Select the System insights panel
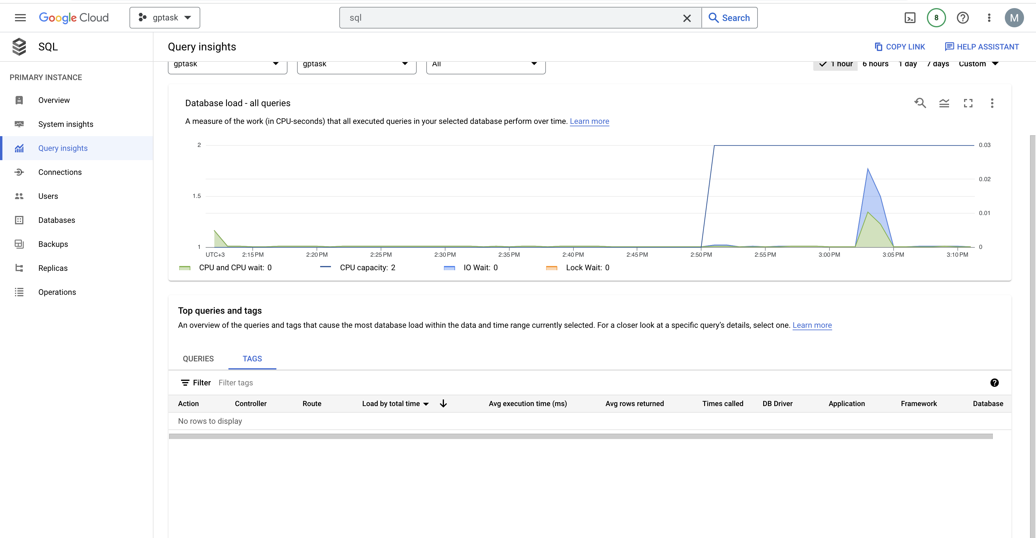Viewport: 1036px width, 538px height. [x=66, y=124]
